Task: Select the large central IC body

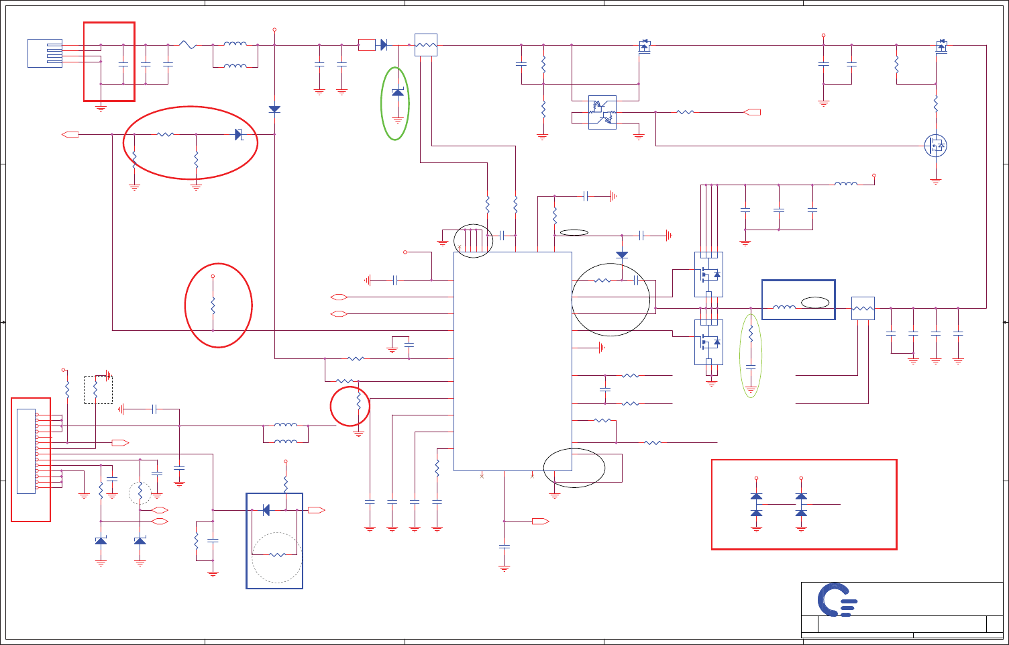Action: point(513,361)
